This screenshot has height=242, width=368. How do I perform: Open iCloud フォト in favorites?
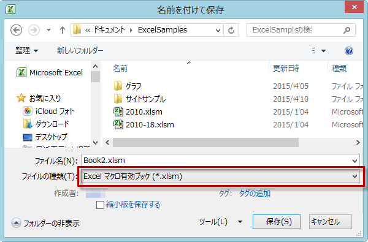point(55,111)
